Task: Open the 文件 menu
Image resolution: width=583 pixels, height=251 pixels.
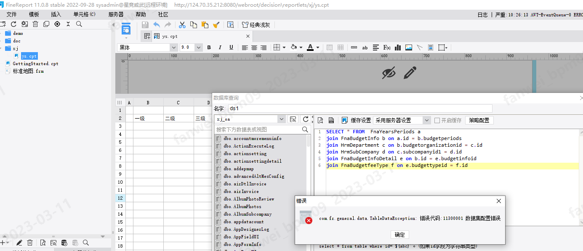Action: click(x=11, y=14)
